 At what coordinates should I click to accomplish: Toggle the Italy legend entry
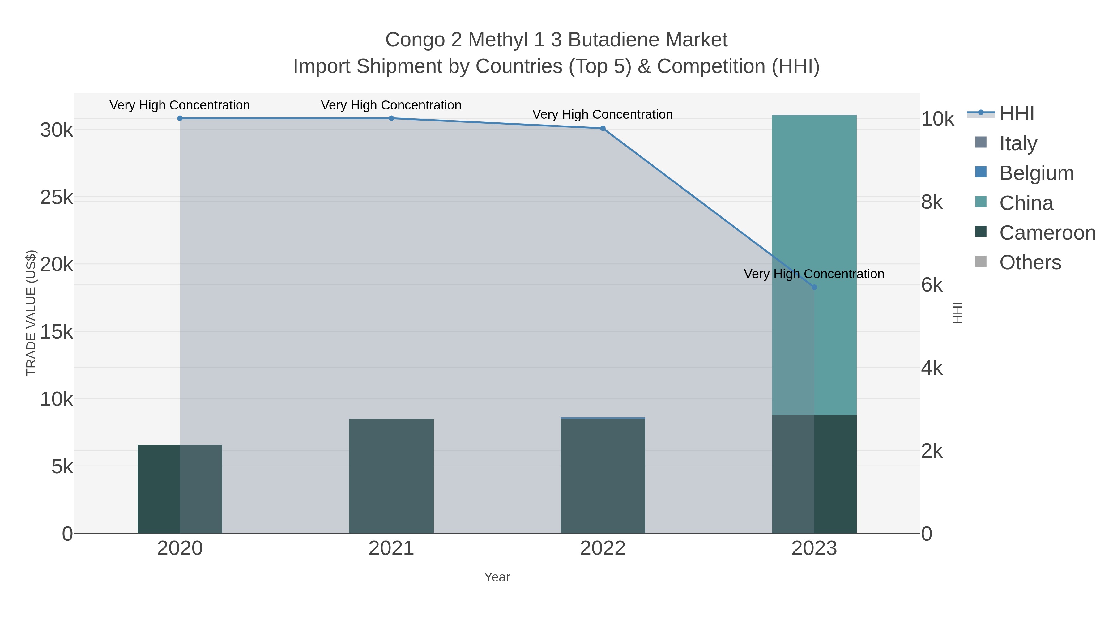click(x=1006, y=143)
